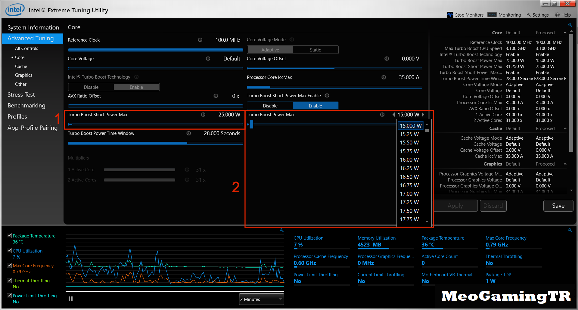Click Reference Clock info icon
The image size is (578, 310).
point(200,40)
